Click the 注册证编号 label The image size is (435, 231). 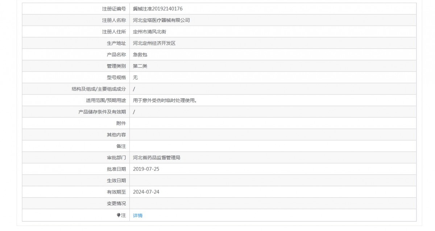(114, 9)
